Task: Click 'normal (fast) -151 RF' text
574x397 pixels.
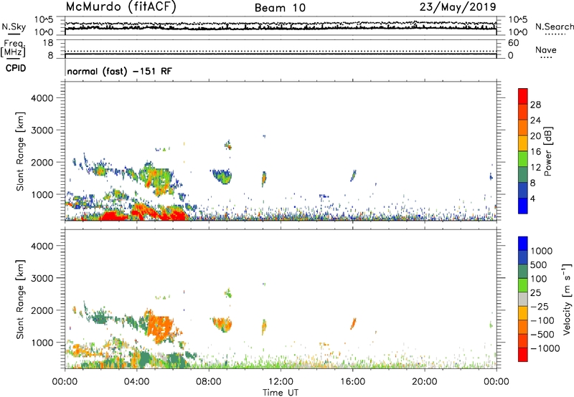Action: point(119,71)
